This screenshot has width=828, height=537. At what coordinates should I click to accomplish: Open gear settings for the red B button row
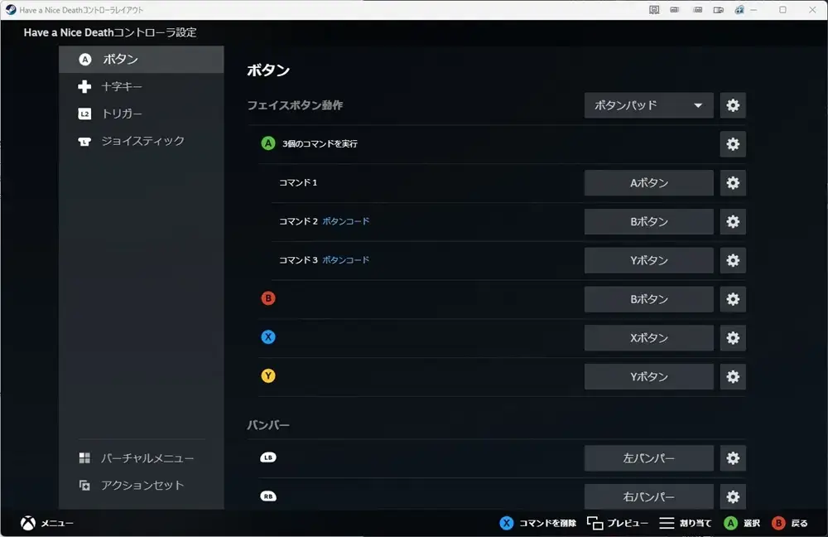click(733, 299)
